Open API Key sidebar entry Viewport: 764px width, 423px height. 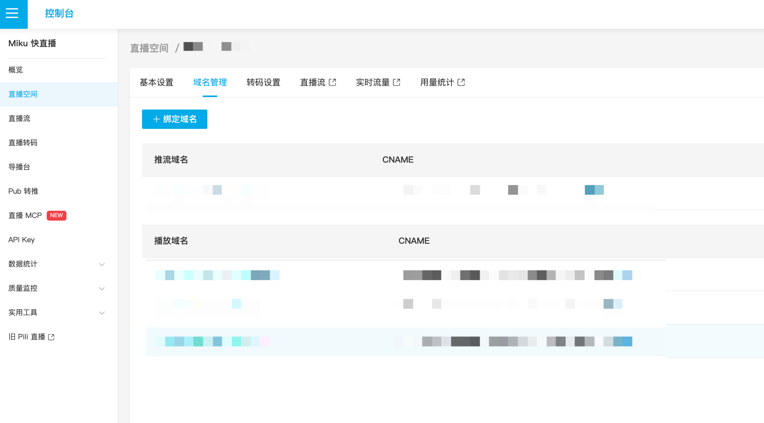click(21, 240)
